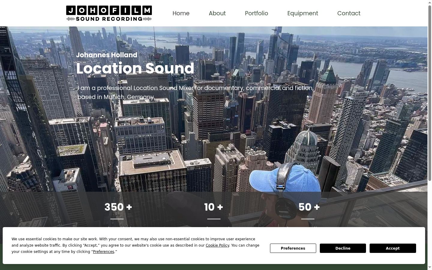Open the Portfolio menu item

coord(256,13)
